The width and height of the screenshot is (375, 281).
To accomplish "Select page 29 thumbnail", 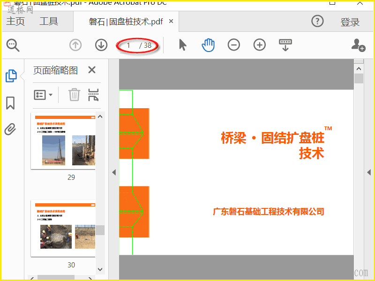I will click(x=63, y=141).
